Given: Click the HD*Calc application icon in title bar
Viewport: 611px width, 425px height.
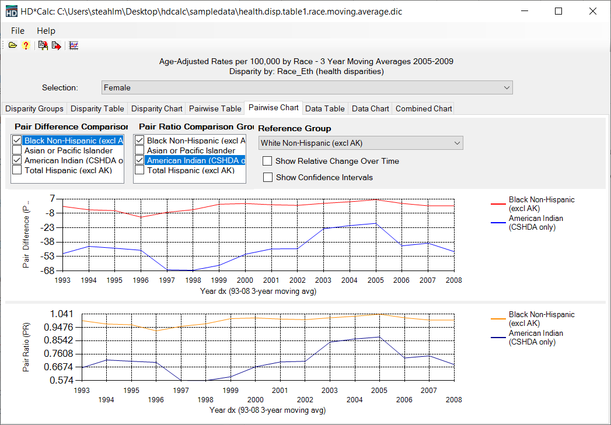Looking at the screenshot, I should (11, 12).
